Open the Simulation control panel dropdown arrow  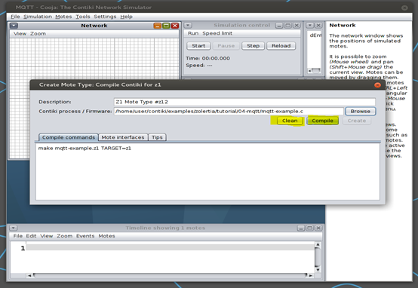[x=188, y=26]
